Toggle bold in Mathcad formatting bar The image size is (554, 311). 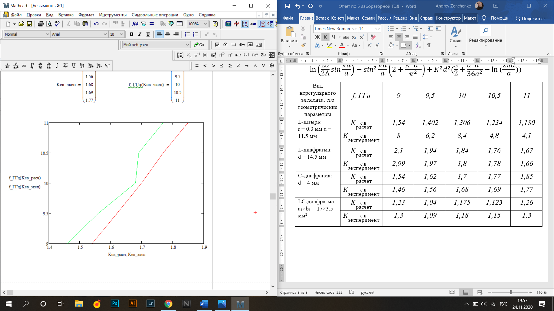(131, 34)
